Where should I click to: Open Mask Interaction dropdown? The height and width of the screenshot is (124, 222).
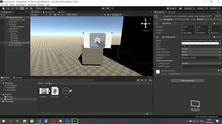coord(201,52)
